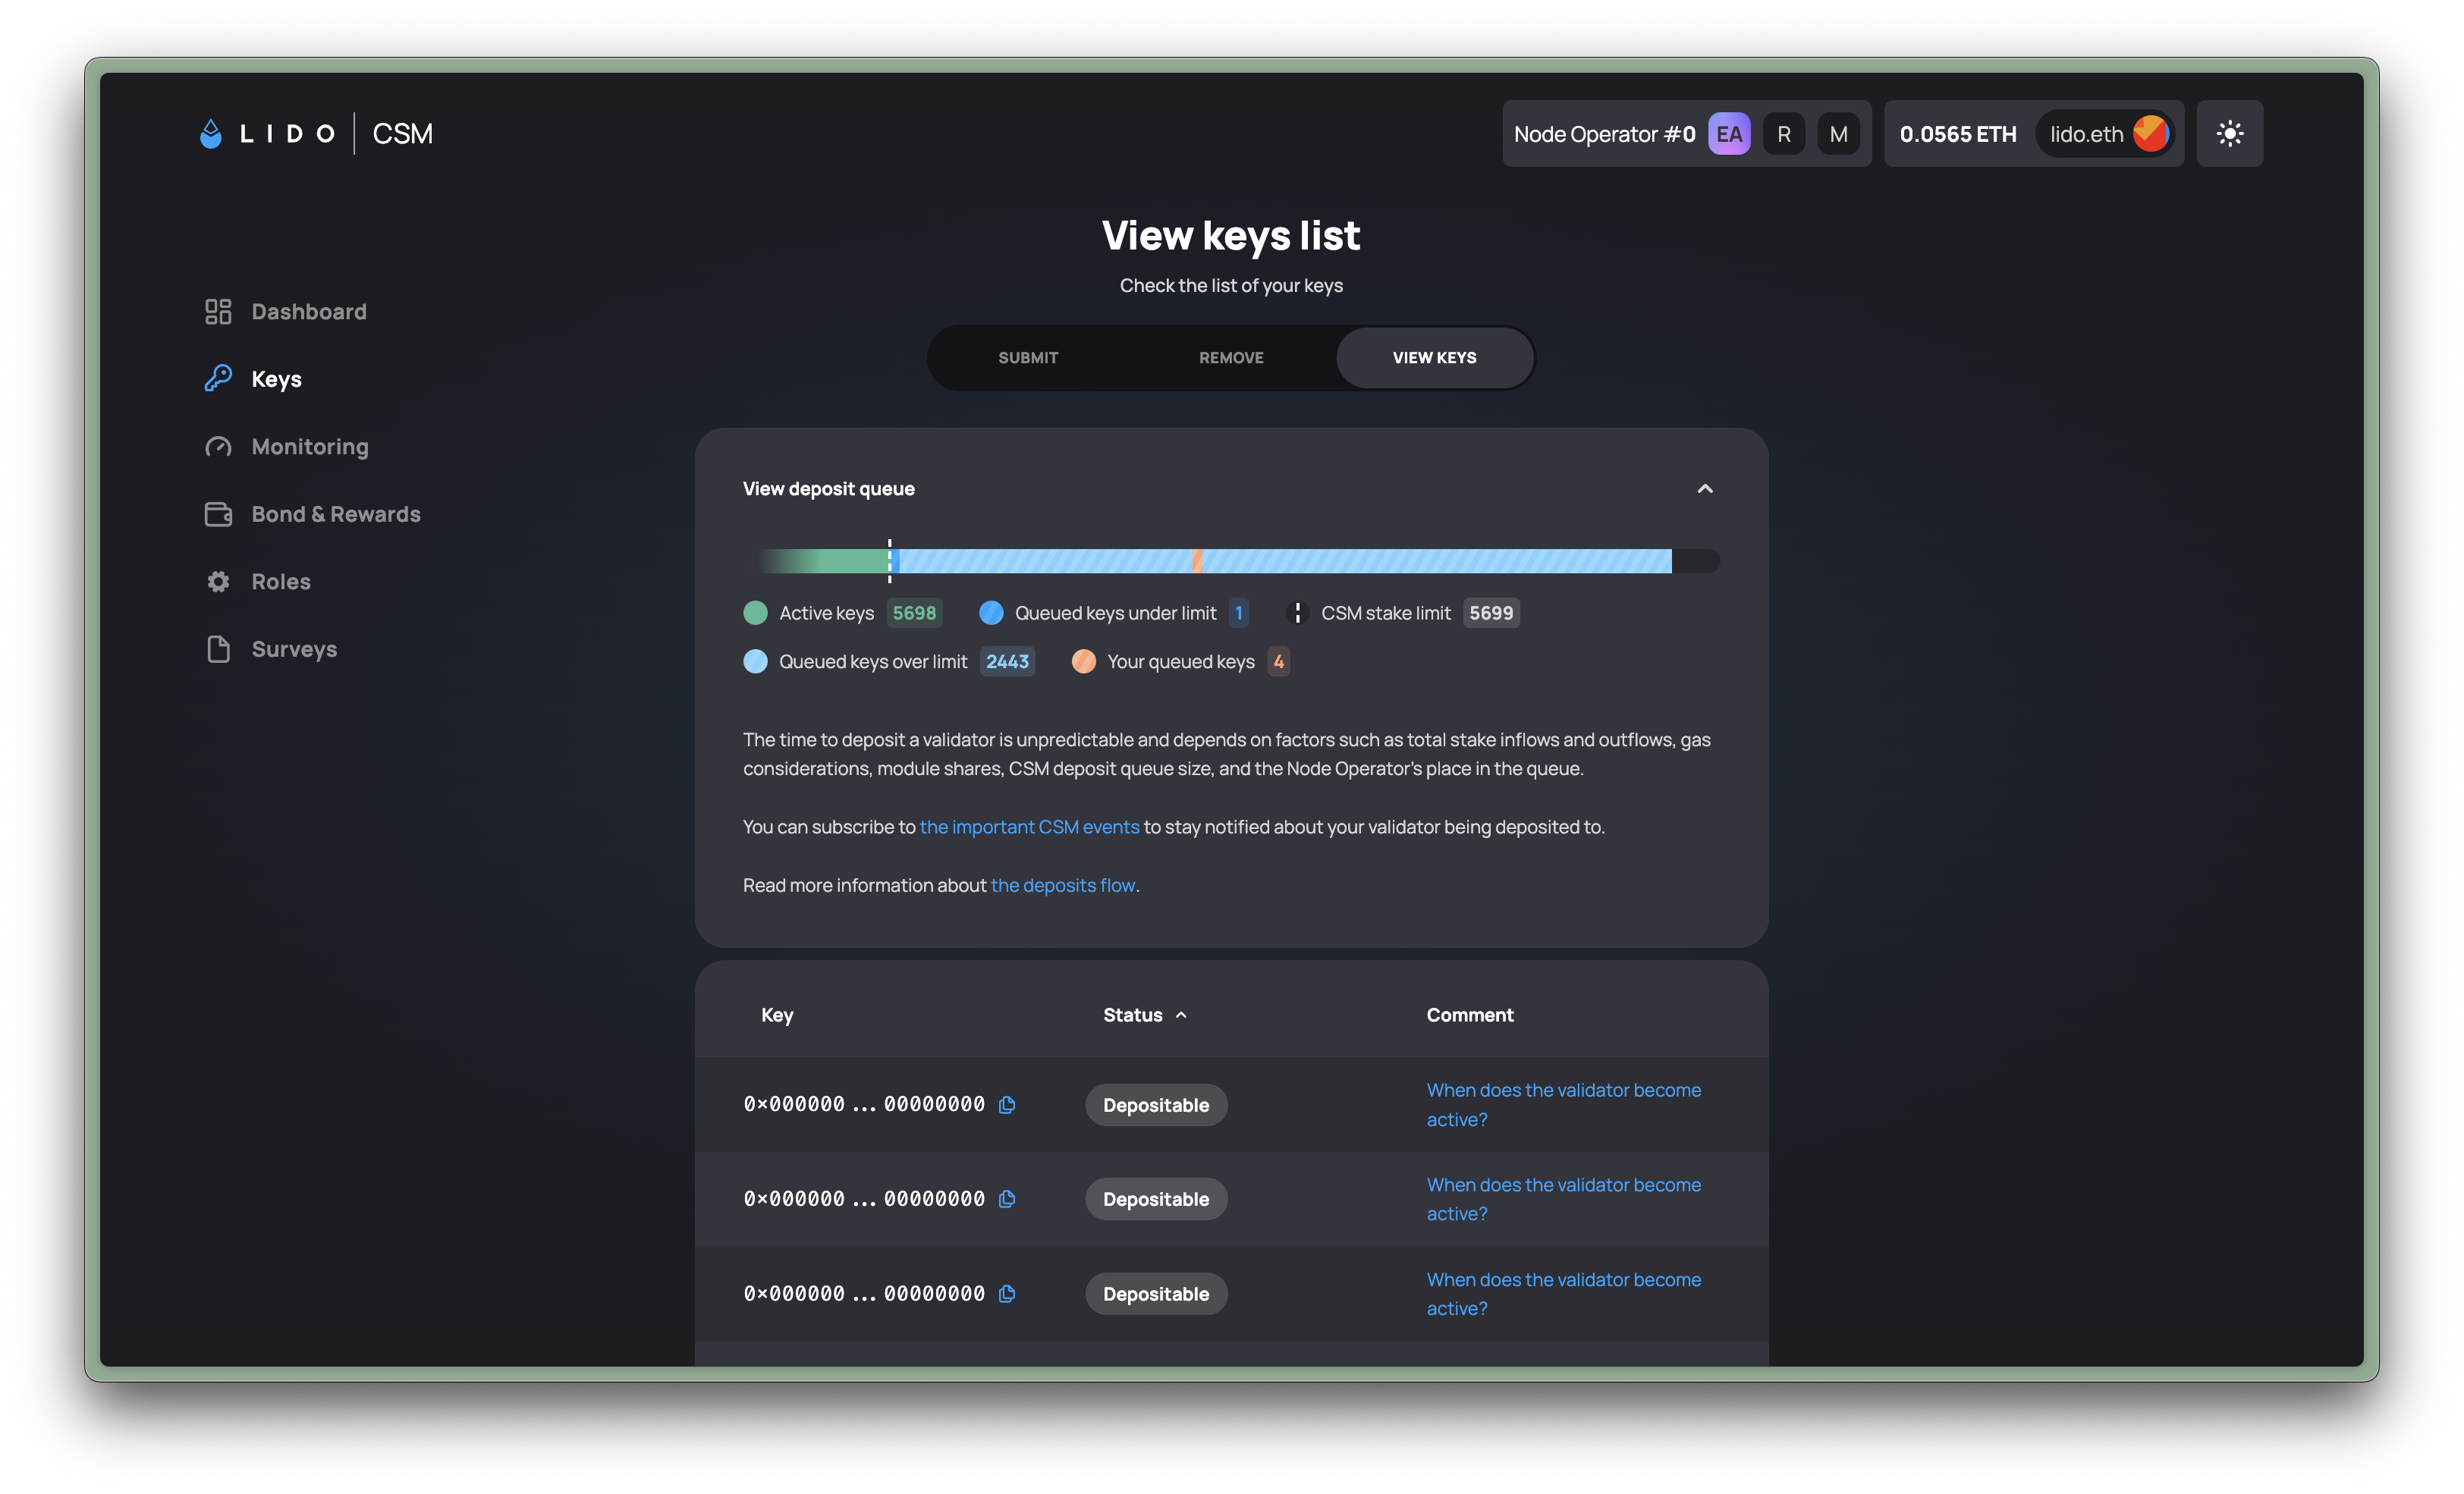Screen dimensions: 2464x1494
Task: Click the CSM header label
Action: (402, 134)
